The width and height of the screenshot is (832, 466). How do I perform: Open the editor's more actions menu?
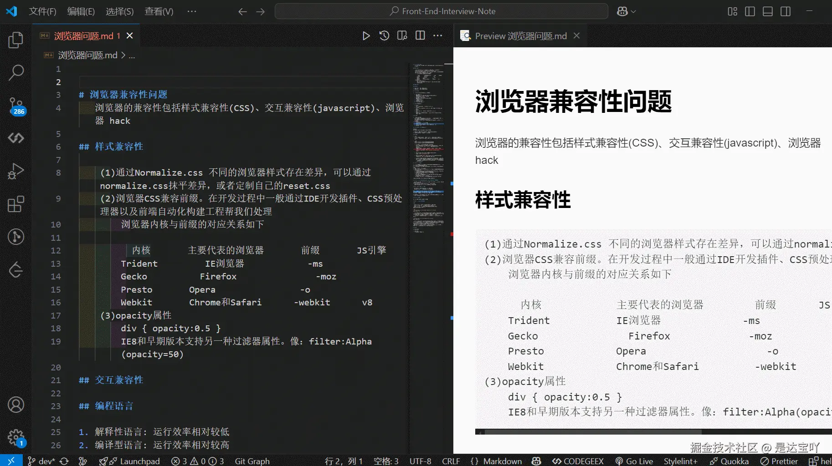pos(437,35)
